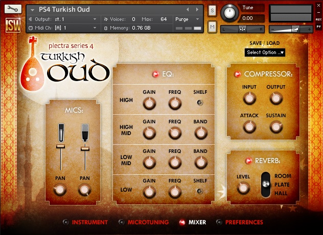Adjust the compressor INPUT knob
323x235 pixels.
point(249,98)
